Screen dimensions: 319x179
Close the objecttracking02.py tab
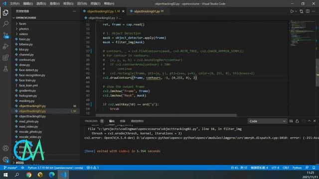[123, 11]
